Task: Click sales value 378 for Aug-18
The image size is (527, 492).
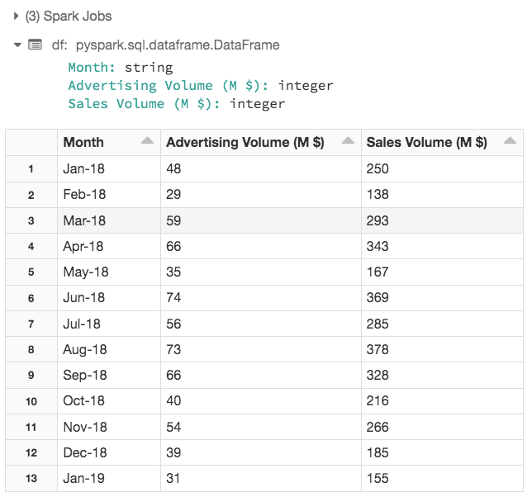Action: point(377,349)
